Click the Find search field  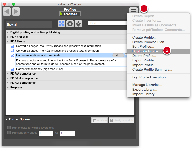tap(107, 23)
